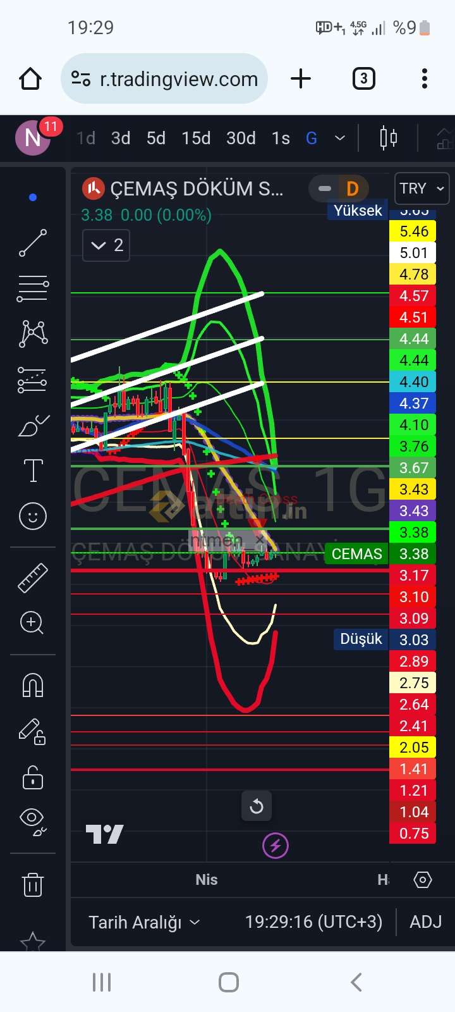Screen dimensions: 455x1012
Task: Select the trend line drawing tool
Action: (33, 243)
